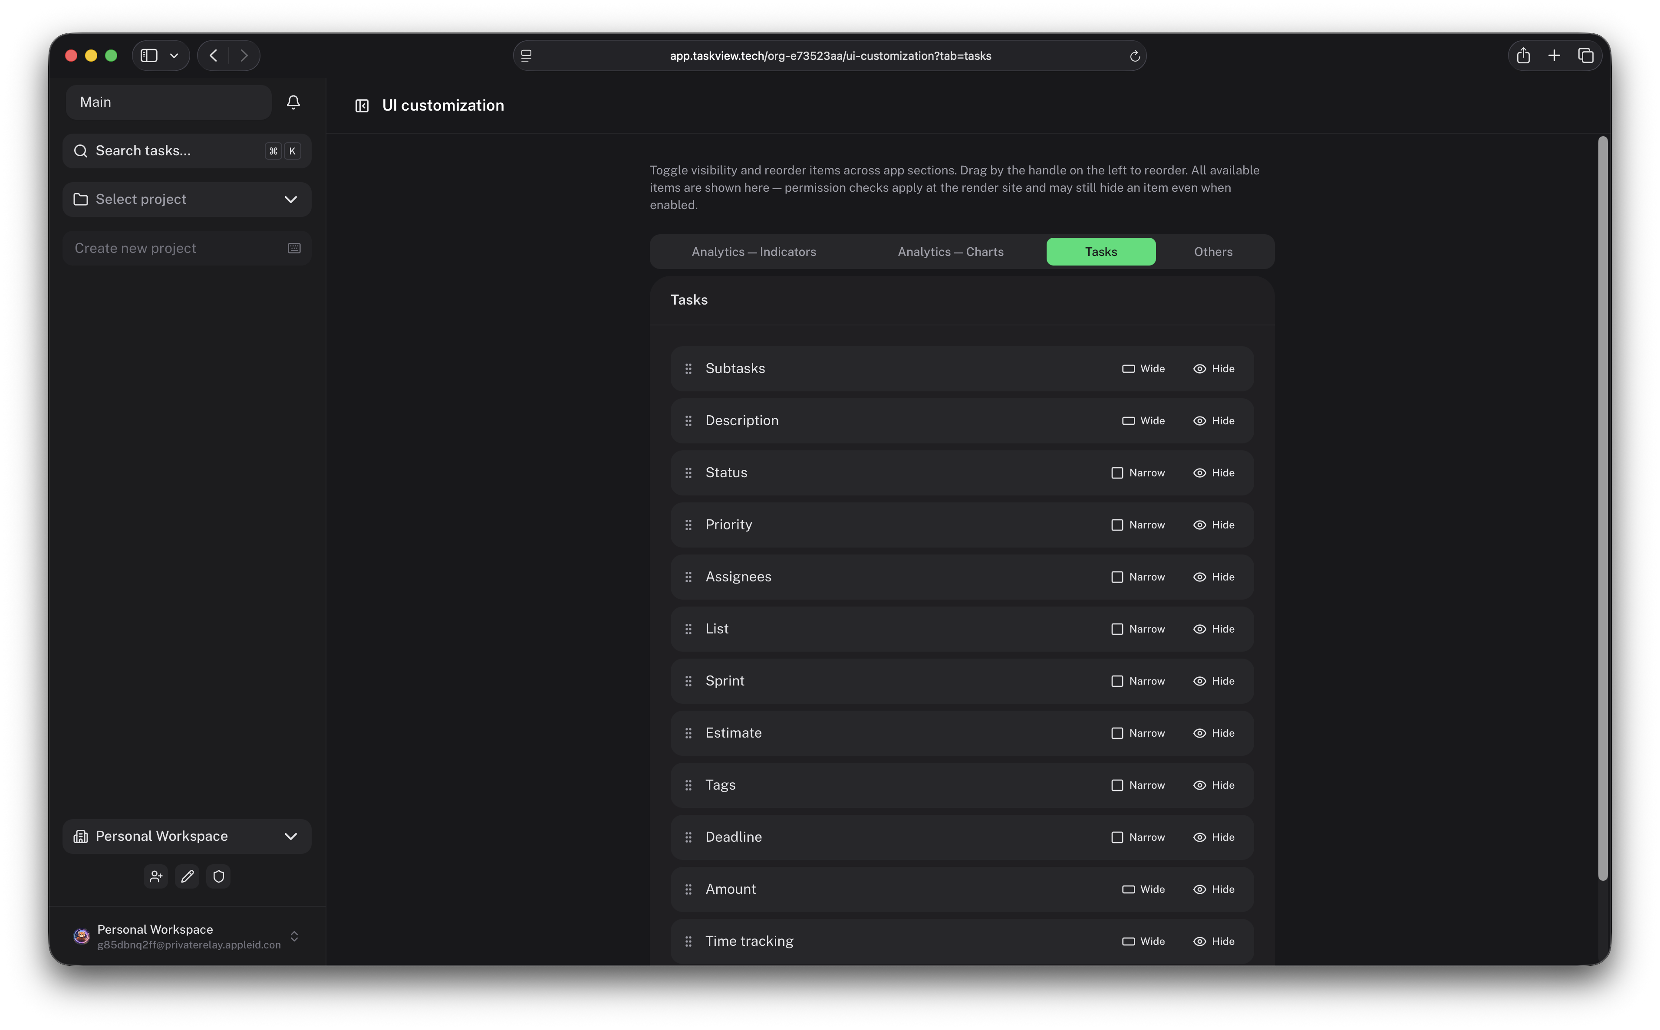This screenshot has width=1660, height=1030.
Task: Click the invite member icon under workspace
Action: [156, 876]
